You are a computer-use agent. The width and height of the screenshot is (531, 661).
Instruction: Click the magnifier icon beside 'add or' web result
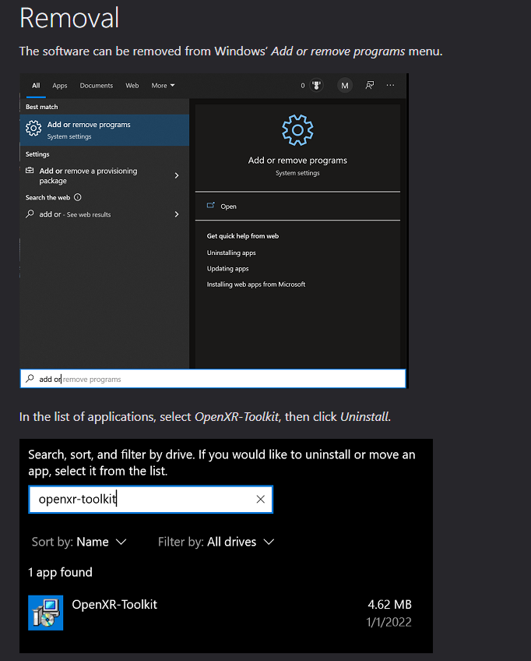pyautogui.click(x=30, y=214)
